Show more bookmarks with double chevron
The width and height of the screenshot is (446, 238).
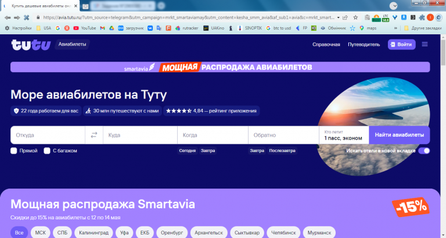click(395, 28)
